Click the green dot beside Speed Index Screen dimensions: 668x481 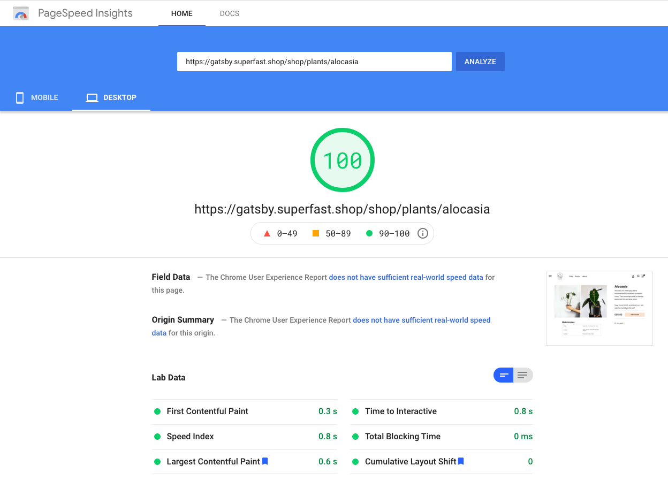pos(157,437)
